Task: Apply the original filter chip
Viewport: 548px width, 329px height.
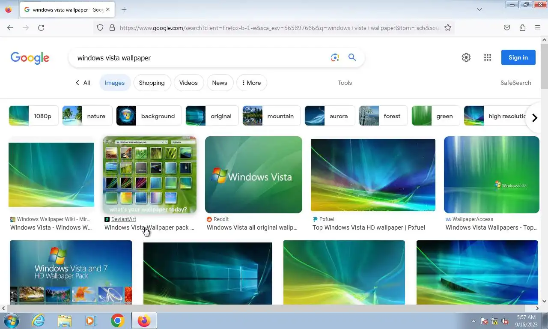Action: [212, 116]
